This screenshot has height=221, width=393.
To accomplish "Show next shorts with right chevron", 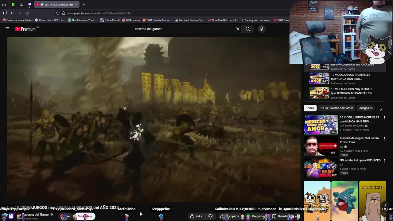I will (385, 205).
